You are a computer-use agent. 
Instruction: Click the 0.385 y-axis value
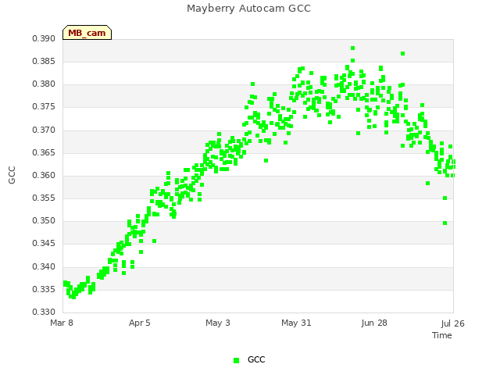tap(44, 61)
